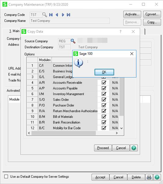Click Cancel in Company Maintenance
The height and width of the screenshot is (184, 163).
point(118,177)
